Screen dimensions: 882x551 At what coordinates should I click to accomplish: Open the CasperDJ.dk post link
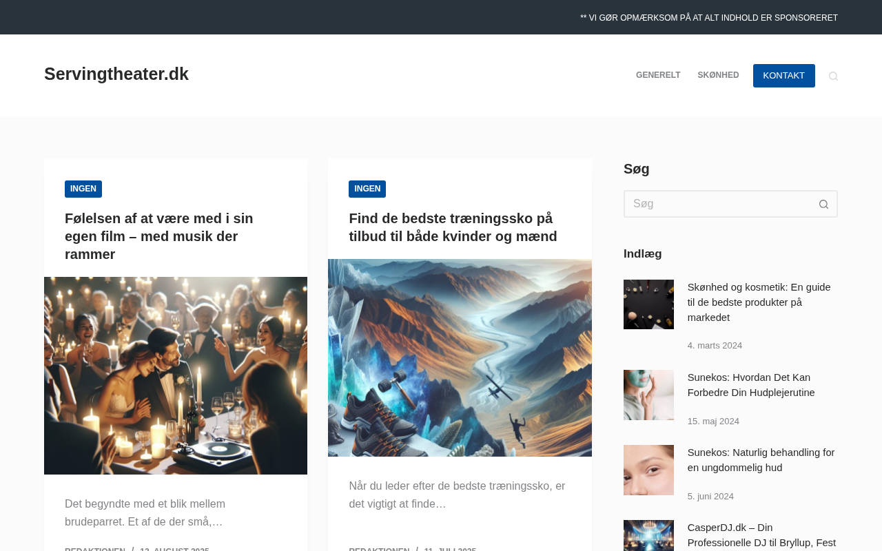[762, 536]
